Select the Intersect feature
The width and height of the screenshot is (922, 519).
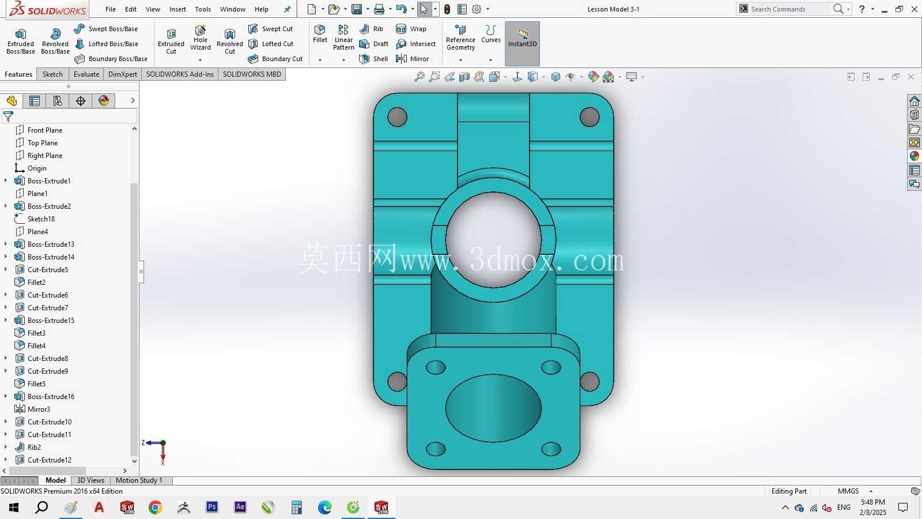point(415,44)
